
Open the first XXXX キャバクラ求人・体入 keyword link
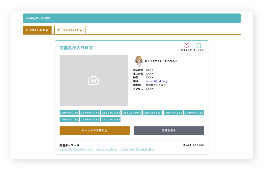76,150
